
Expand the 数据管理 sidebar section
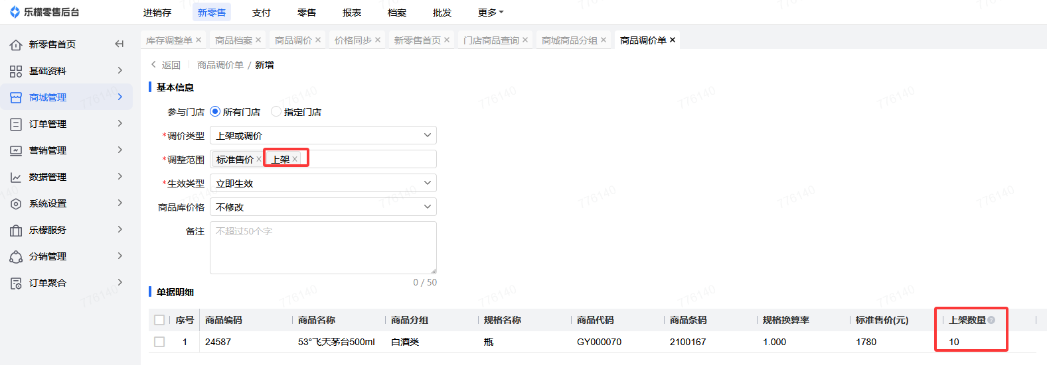click(120, 176)
